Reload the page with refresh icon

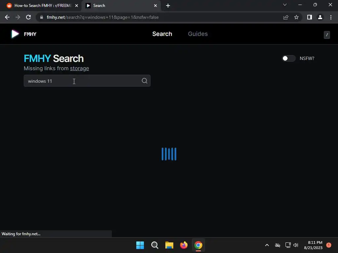[28, 17]
